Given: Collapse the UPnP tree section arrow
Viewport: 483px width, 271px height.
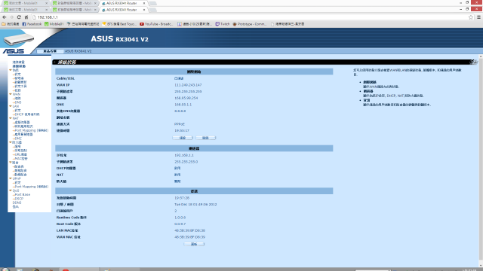Looking at the screenshot, I should [11, 178].
